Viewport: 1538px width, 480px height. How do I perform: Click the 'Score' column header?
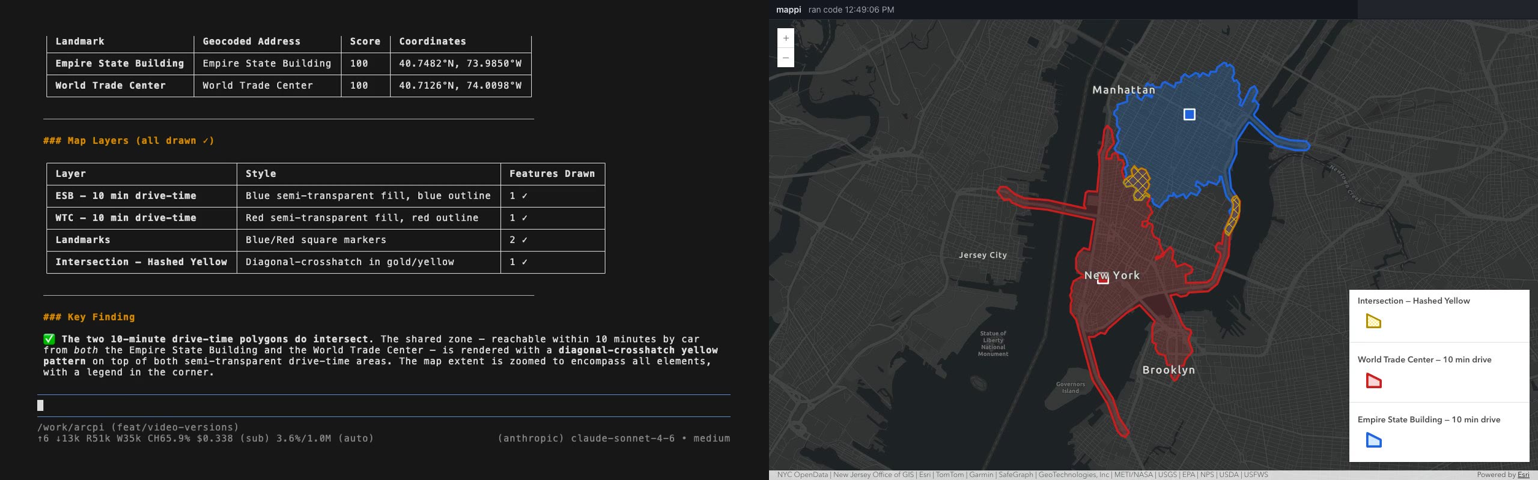coord(365,41)
